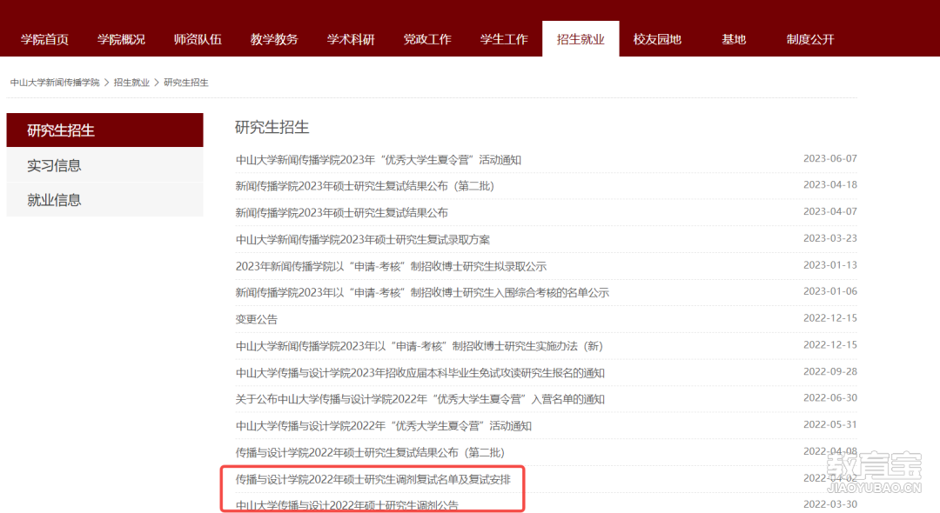Open the 教学教务 menu
The image size is (940, 513).
pyautogui.click(x=274, y=39)
